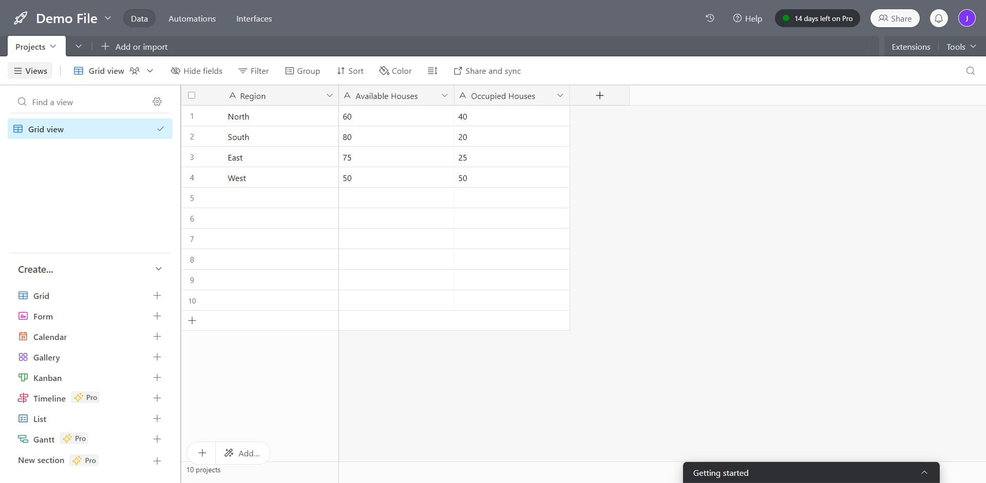Click the collaborators icon next to Grid view

coord(134,71)
